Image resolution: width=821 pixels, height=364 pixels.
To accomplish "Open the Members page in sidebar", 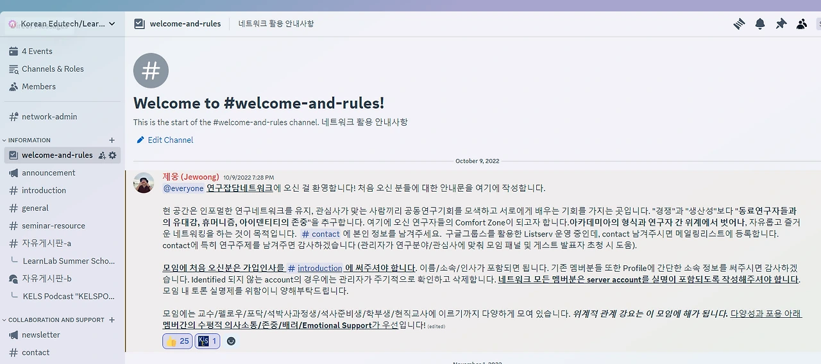I will pyautogui.click(x=62, y=87).
